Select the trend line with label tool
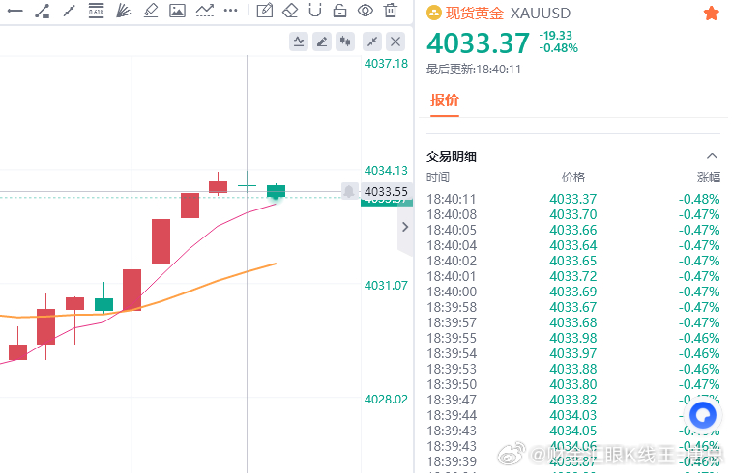Screen dimensions: 732x473 (x=43, y=11)
